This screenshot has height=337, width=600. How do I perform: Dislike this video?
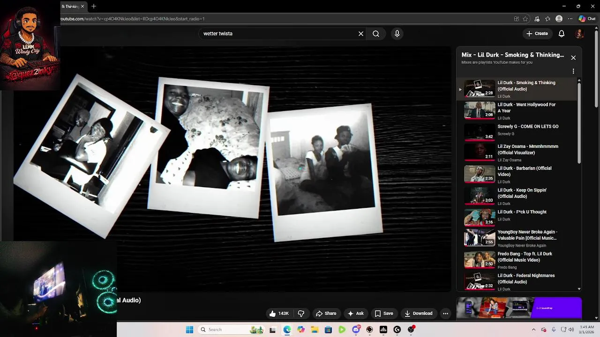pyautogui.click(x=301, y=314)
